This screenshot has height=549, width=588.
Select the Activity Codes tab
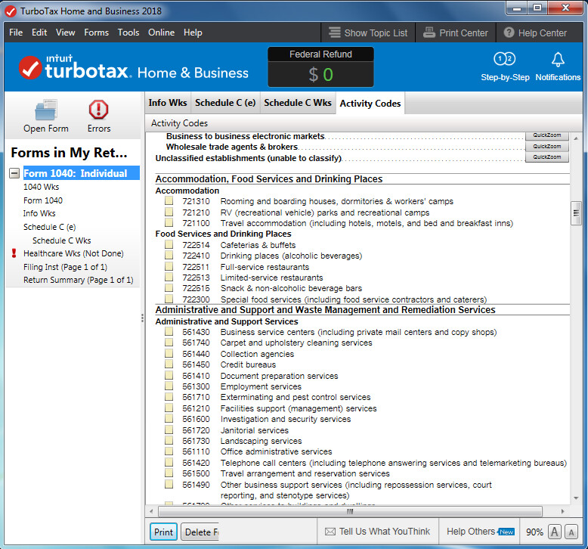370,103
